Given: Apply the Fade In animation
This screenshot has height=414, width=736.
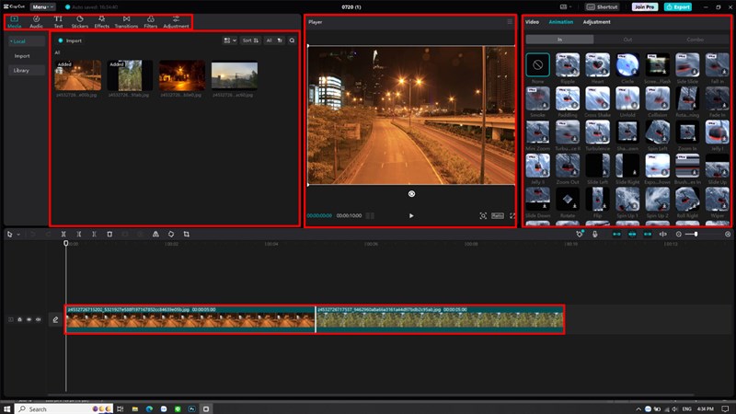Looking at the screenshot, I should [718, 98].
